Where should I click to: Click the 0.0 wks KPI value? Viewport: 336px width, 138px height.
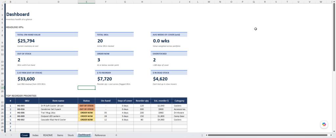pos(162,41)
